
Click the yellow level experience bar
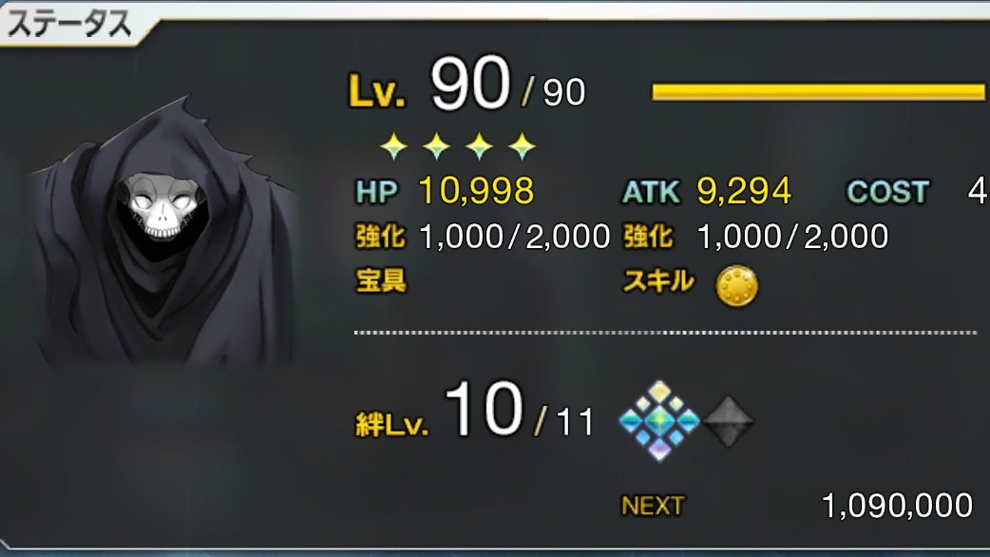click(x=819, y=92)
